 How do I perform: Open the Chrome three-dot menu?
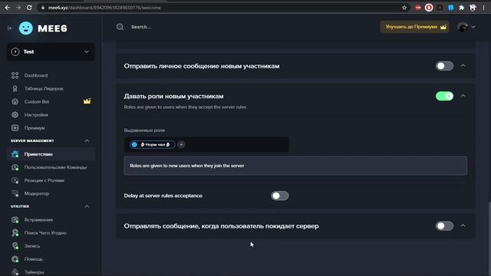[x=484, y=8]
